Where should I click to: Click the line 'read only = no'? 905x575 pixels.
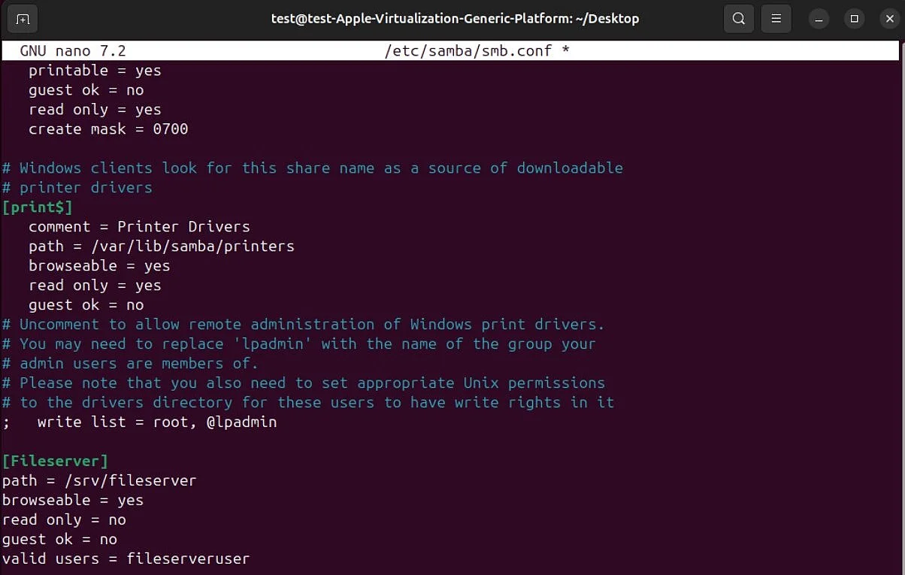64,519
